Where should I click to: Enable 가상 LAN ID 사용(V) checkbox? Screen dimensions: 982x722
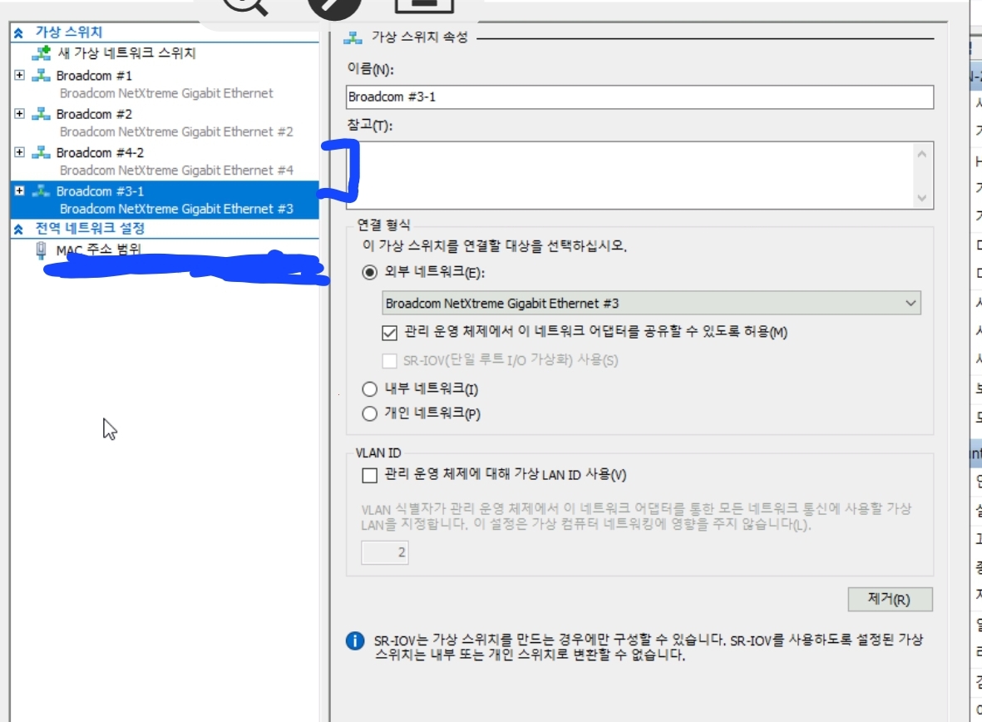tap(369, 475)
